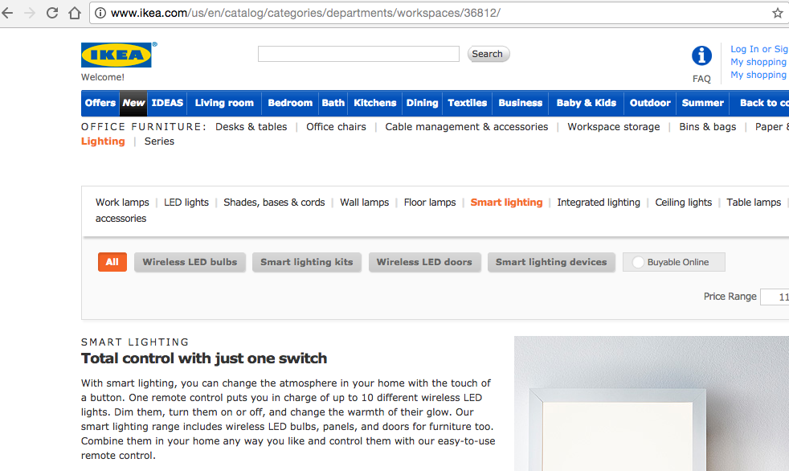Click the 'Total control with just one switch' heading
This screenshot has height=471, width=789.
click(x=204, y=358)
